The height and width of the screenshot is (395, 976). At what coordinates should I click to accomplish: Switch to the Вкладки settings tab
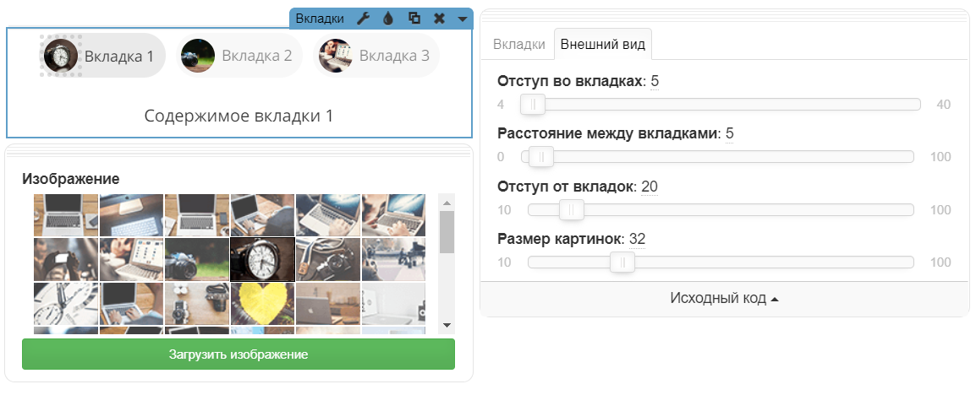[x=518, y=45]
